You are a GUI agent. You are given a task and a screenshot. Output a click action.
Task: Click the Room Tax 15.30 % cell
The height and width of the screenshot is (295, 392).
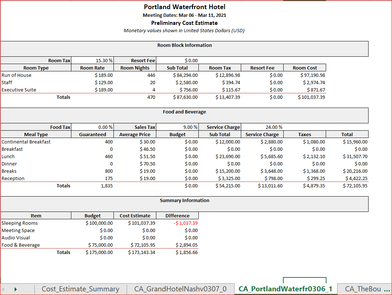point(92,60)
